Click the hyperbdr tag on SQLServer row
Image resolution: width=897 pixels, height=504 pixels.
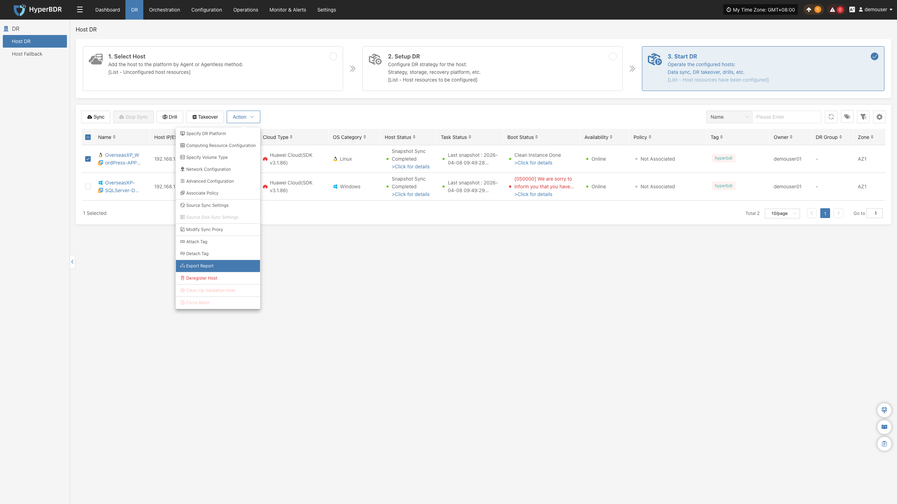(x=724, y=186)
